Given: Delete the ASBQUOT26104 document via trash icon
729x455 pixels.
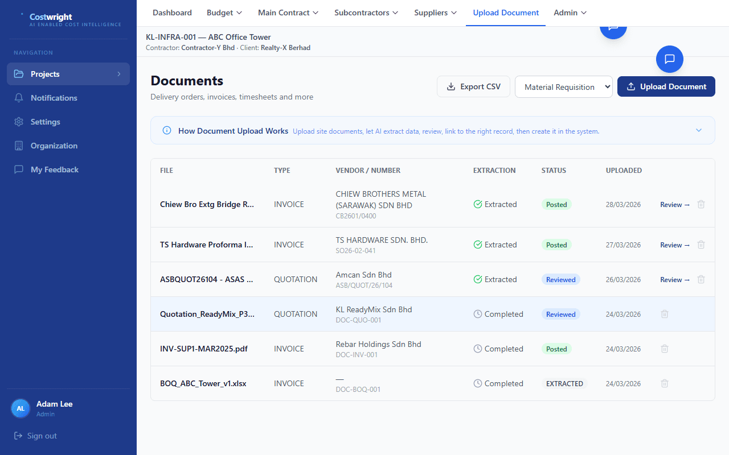Looking at the screenshot, I should pos(701,279).
